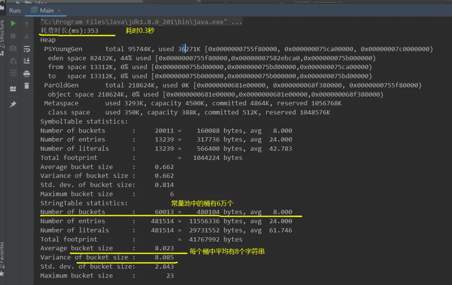Click Std. dev. of bucket size 2.843
The image size is (452, 285).
coord(107,267)
